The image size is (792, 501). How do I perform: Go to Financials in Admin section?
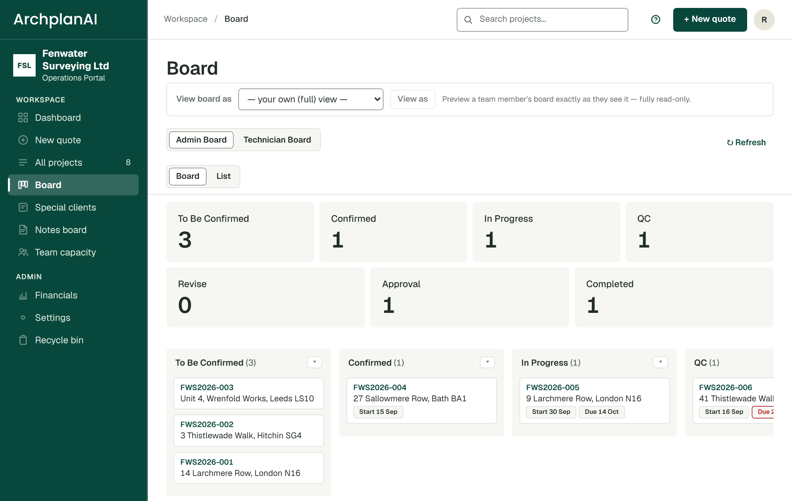[x=73, y=295]
